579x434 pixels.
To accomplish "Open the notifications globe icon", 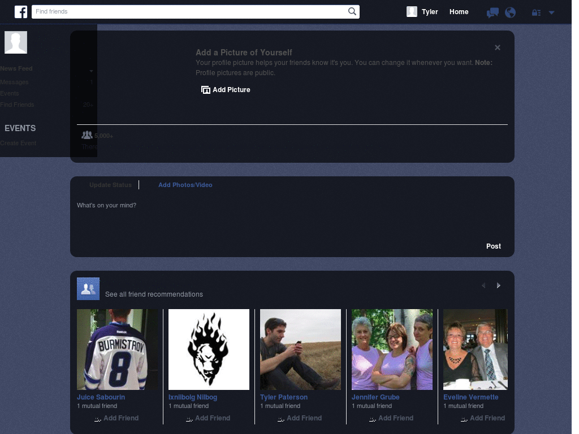I will point(510,12).
